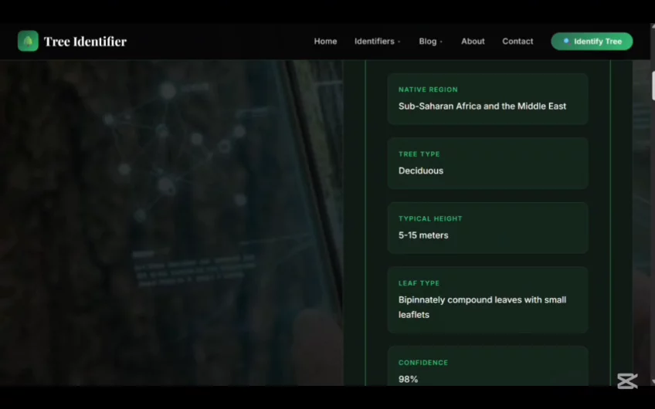Select the 98% confidence value
Image resolution: width=655 pixels, height=409 pixels.
point(408,379)
